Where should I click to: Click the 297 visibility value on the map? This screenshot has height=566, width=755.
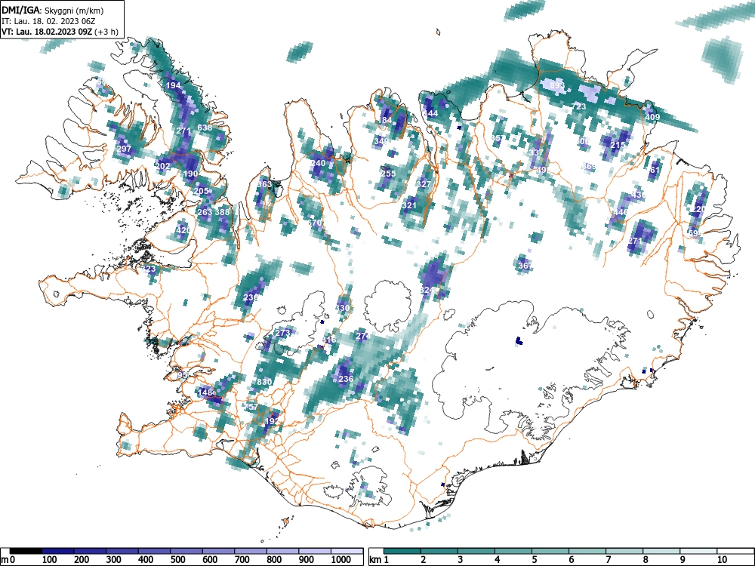click(x=124, y=149)
